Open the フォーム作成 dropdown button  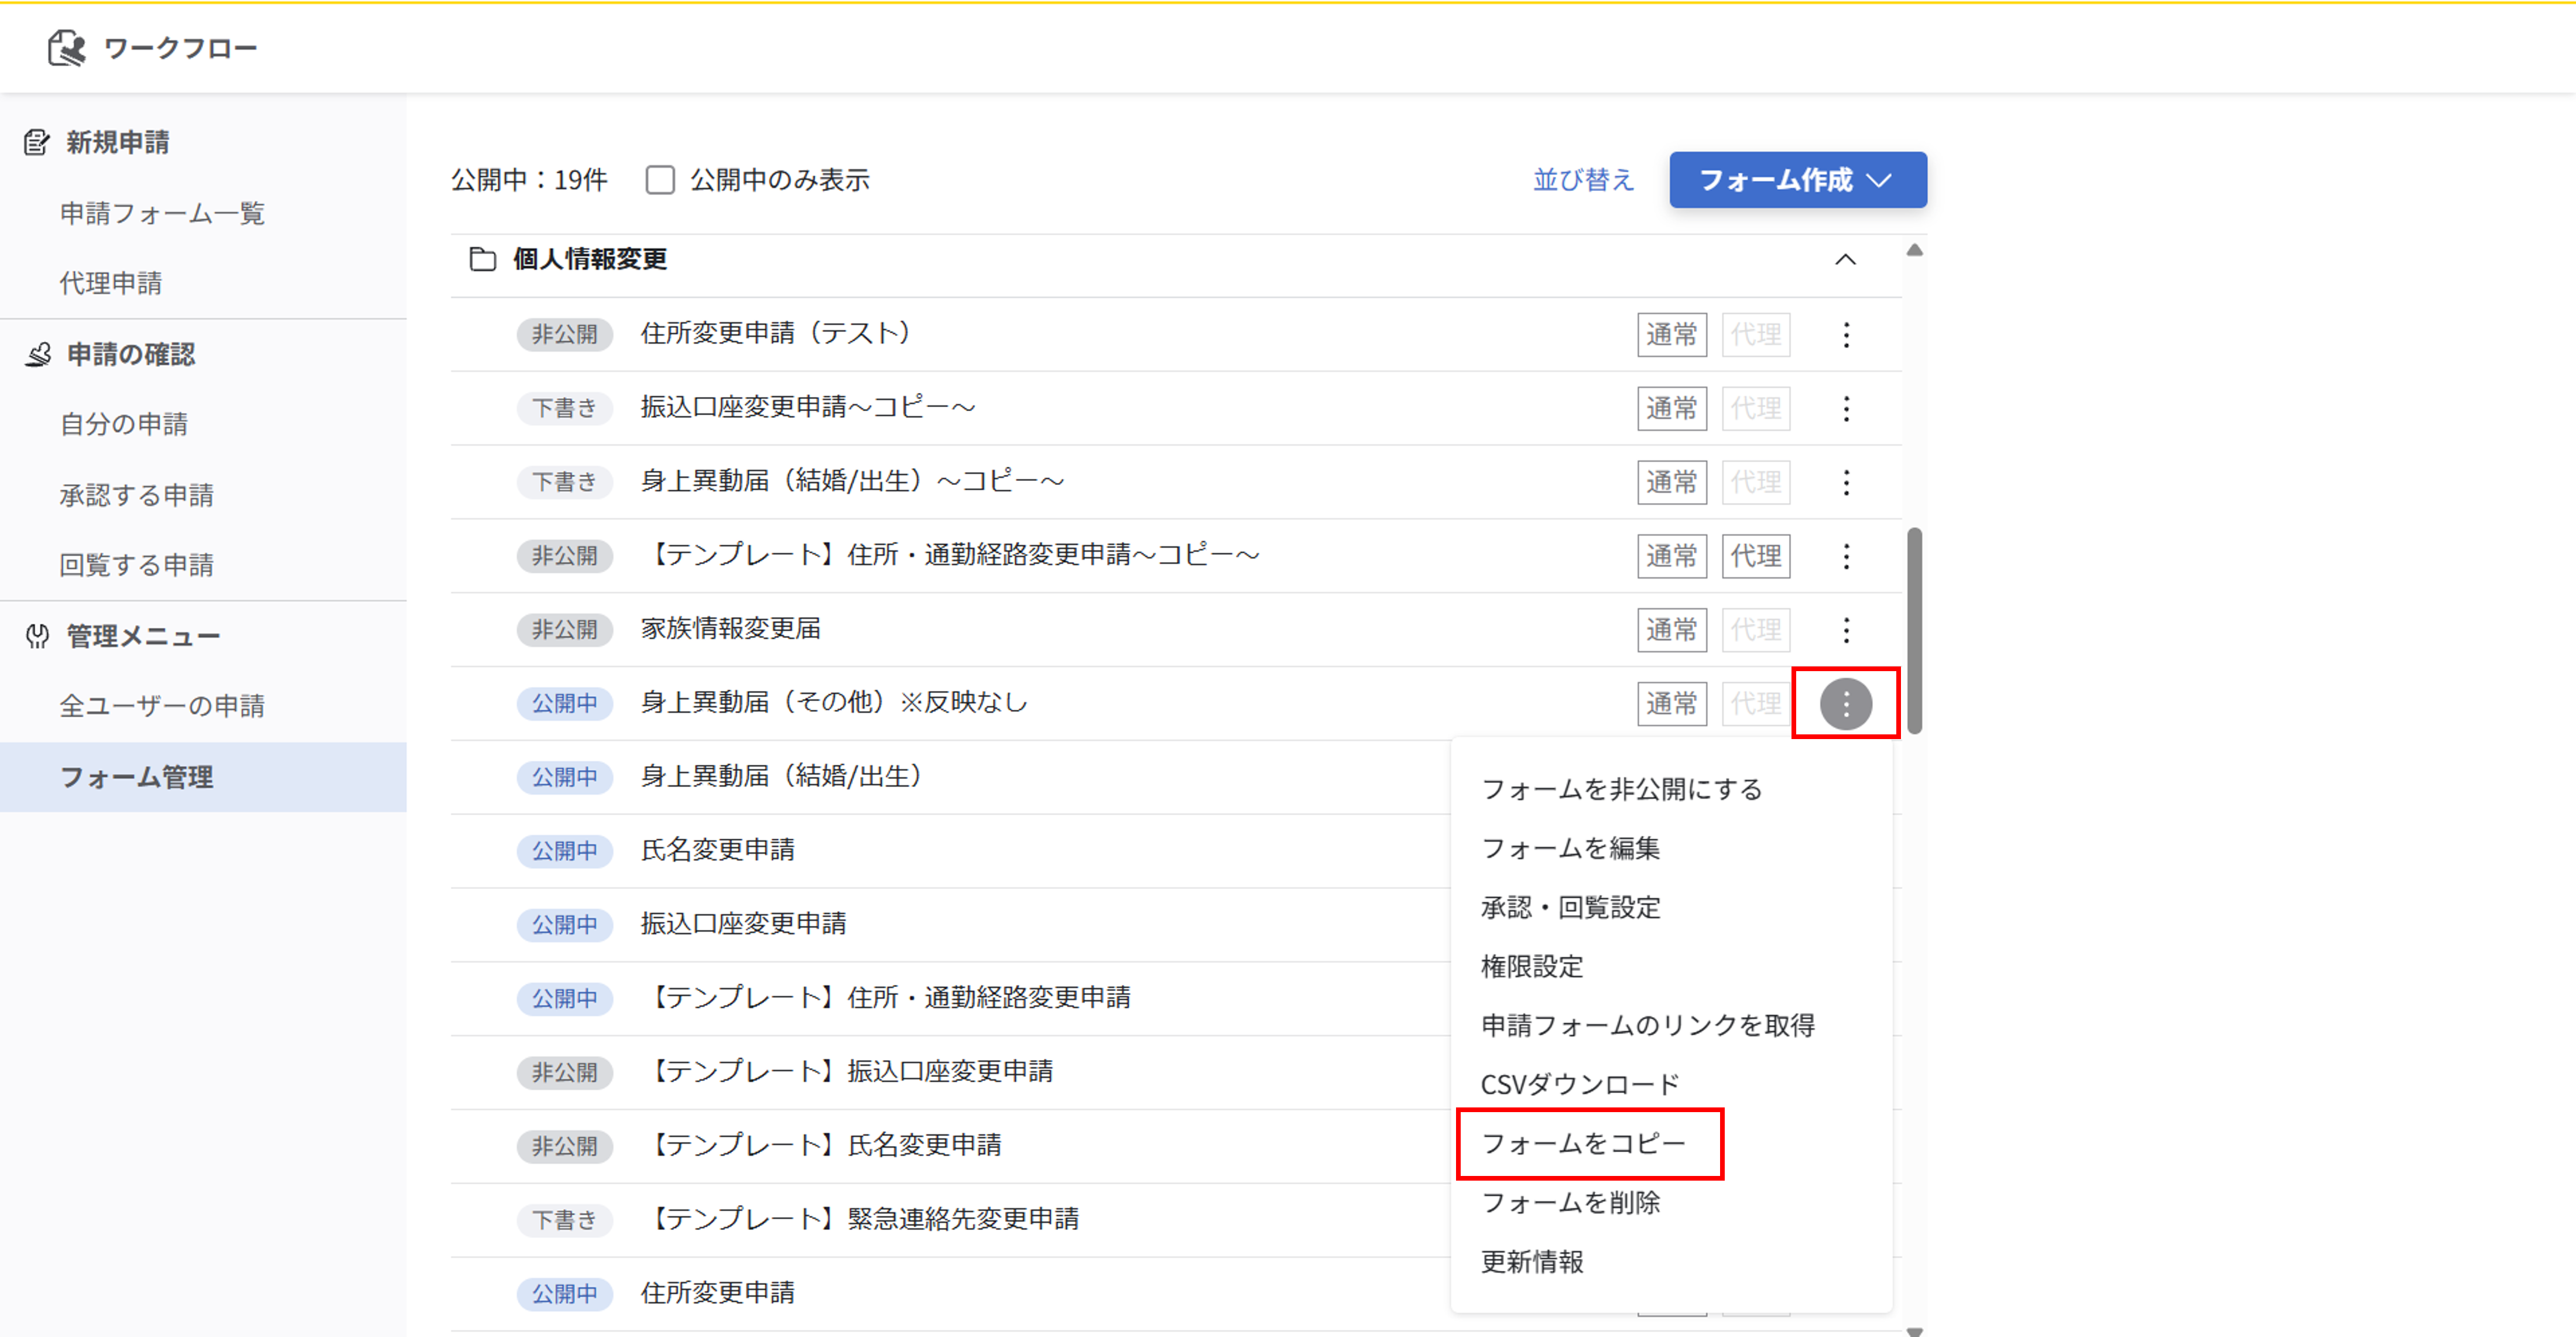point(1797,180)
